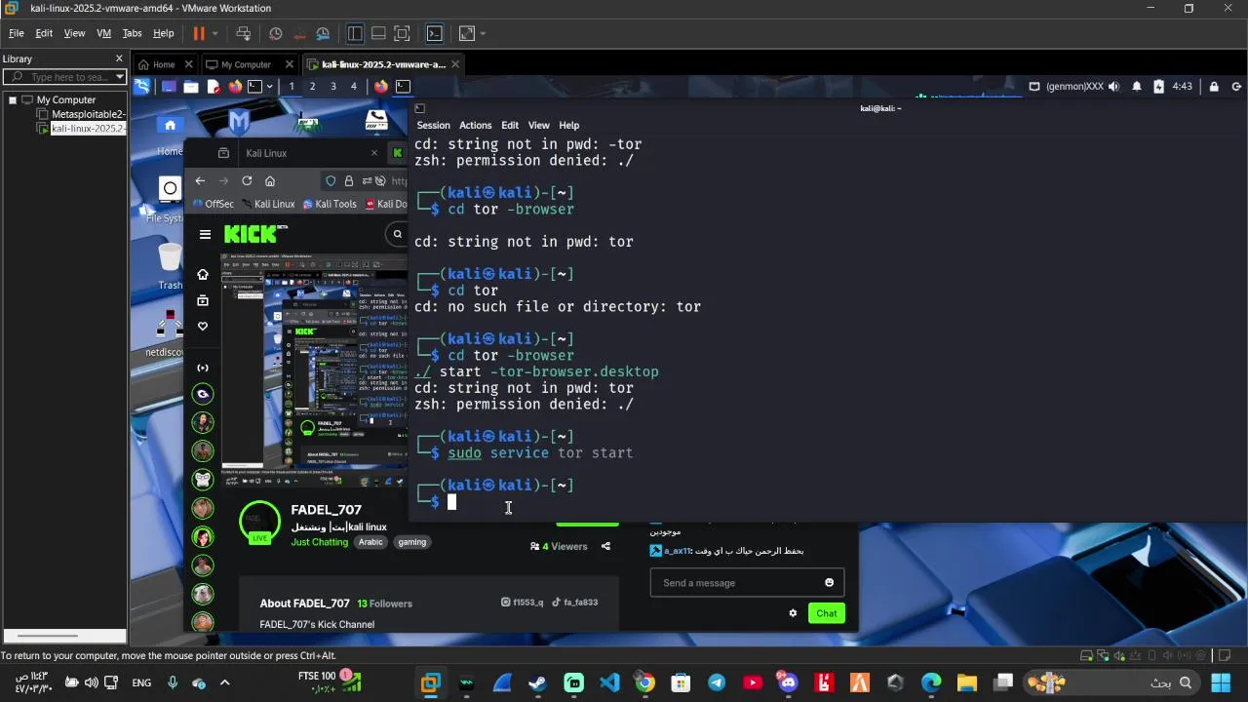This screenshot has height=702, width=1248.
Task: Open the terminal launcher dropdown arrow in panel
Action: [271, 86]
